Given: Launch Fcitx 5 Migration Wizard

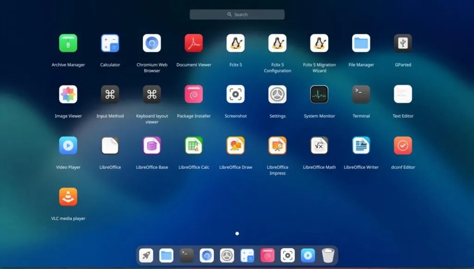Looking at the screenshot, I should 319,43.
